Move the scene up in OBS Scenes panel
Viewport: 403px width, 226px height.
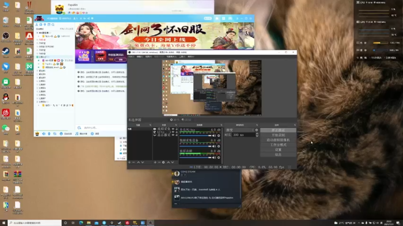tap(138, 162)
